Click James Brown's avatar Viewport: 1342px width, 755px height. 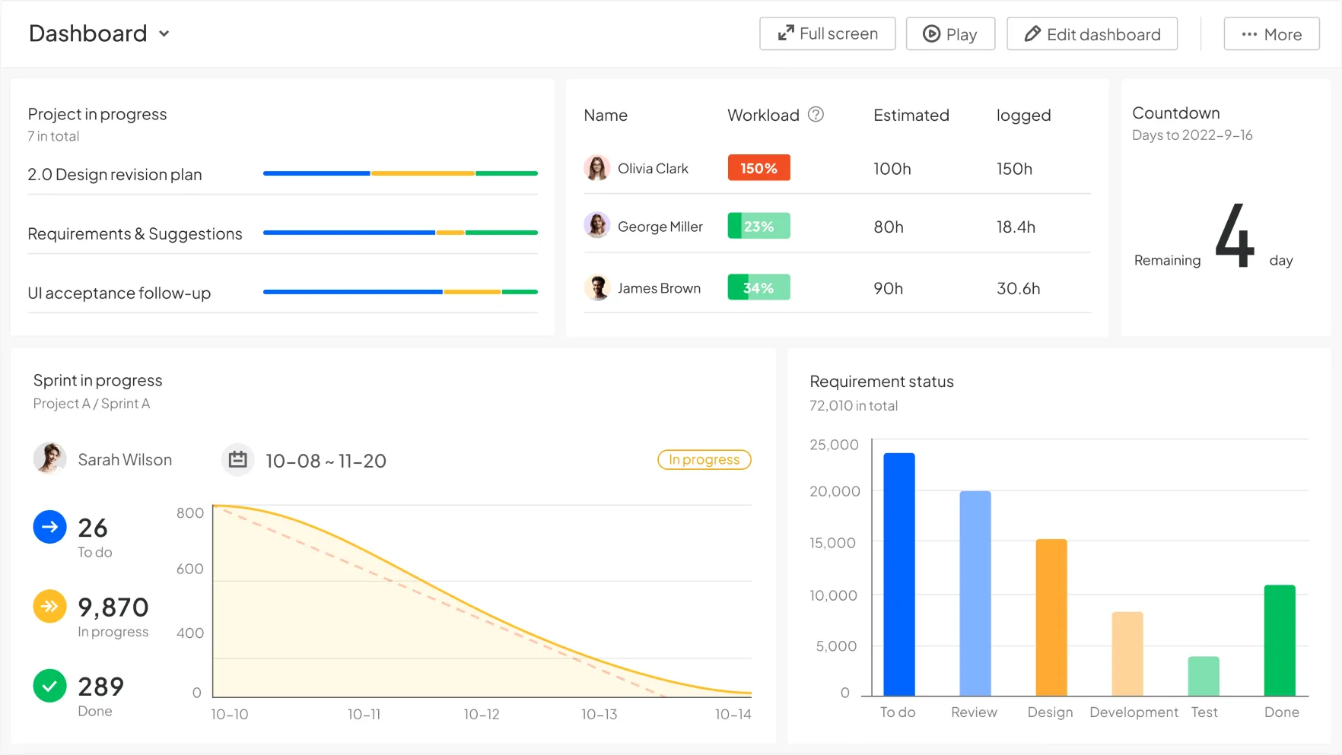[x=597, y=288]
